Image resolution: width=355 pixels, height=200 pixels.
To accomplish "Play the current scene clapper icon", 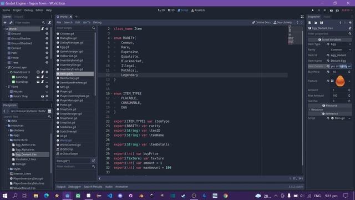I will pyautogui.click(x=331, y=10).
